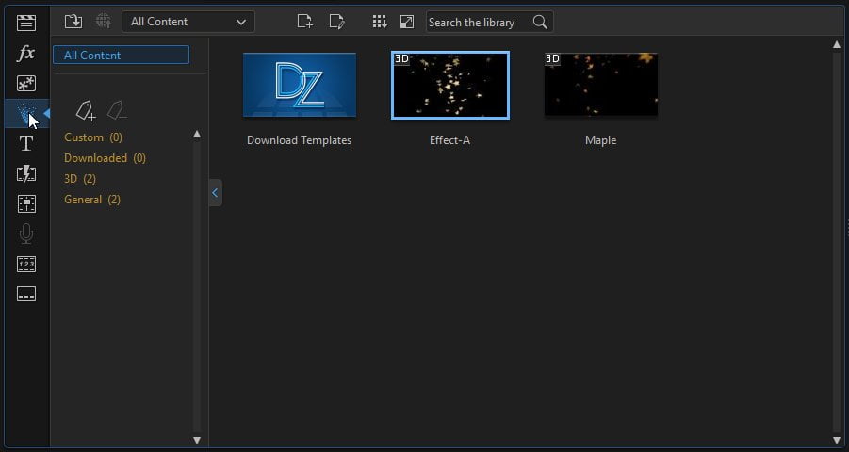Open the fx Effect Room
The image size is (849, 452).
26,53
